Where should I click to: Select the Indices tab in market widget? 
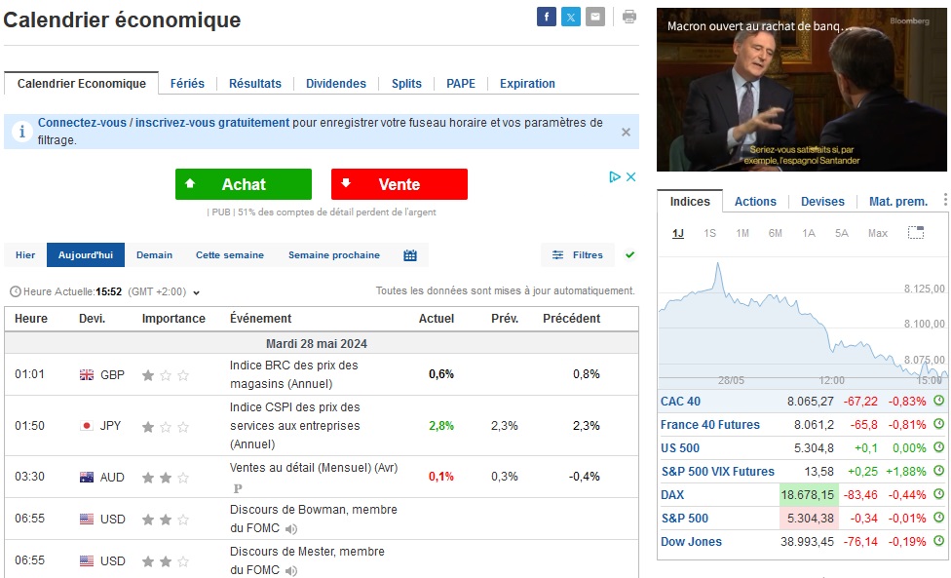coord(690,202)
